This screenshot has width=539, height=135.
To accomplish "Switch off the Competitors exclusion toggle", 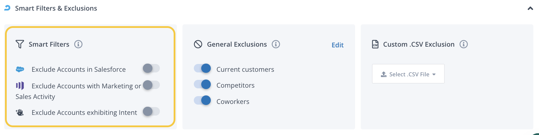I will (x=202, y=84).
